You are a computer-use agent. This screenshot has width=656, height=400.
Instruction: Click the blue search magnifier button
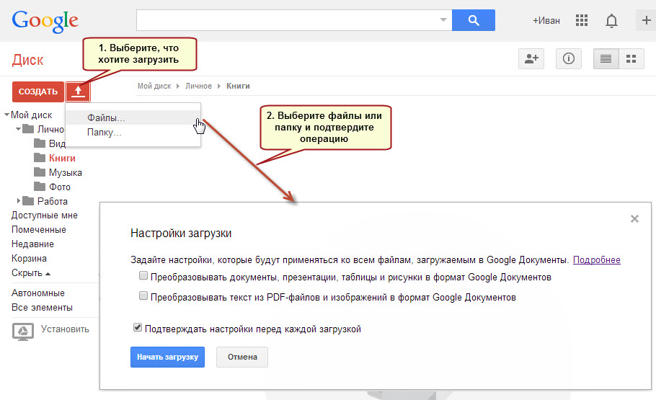[x=473, y=20]
